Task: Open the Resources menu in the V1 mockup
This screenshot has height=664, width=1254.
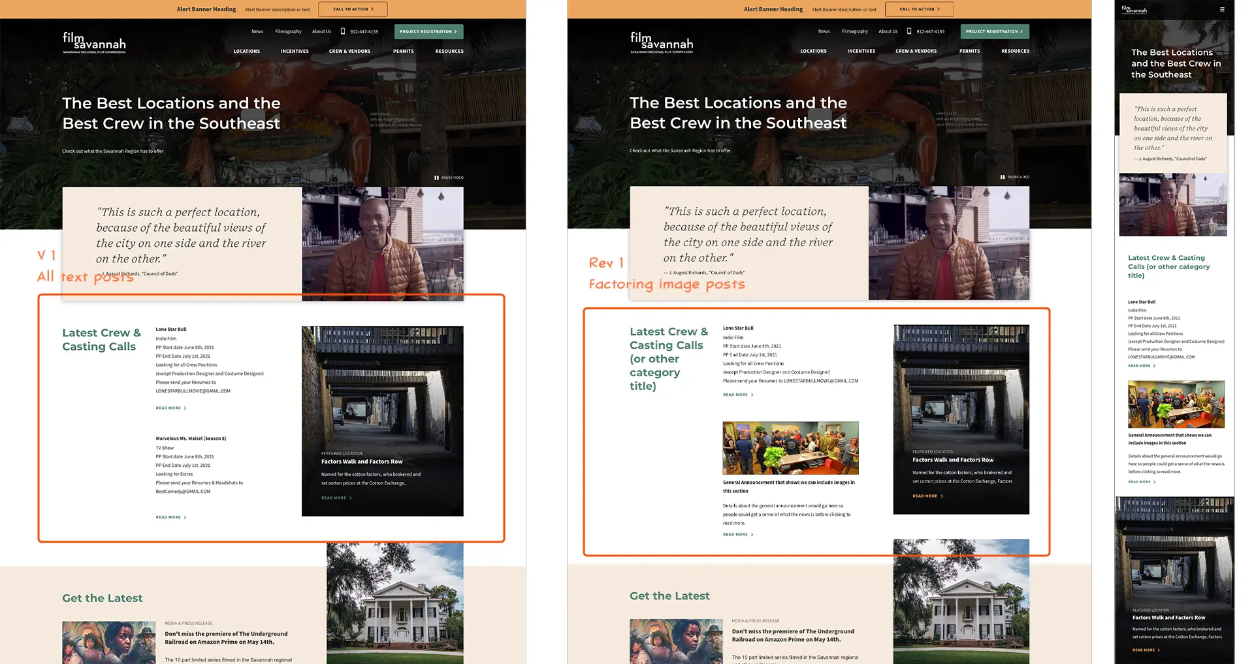Action: (x=449, y=51)
